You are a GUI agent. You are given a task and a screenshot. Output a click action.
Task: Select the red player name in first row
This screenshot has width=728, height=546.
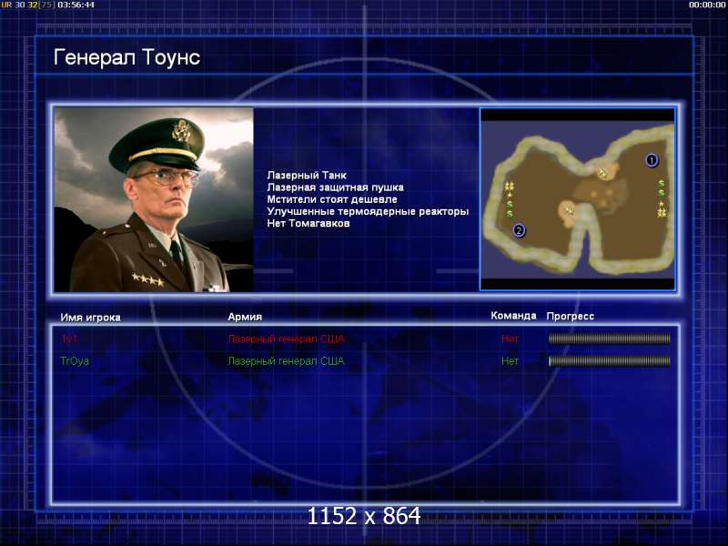pyautogui.click(x=69, y=339)
